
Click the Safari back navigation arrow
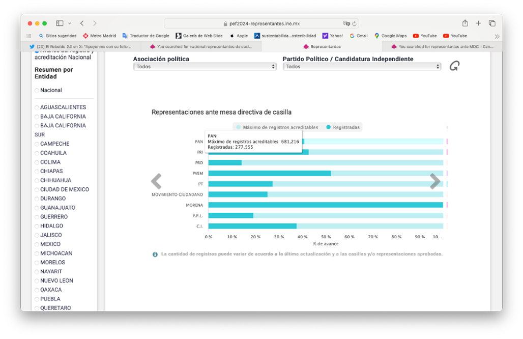click(x=82, y=23)
